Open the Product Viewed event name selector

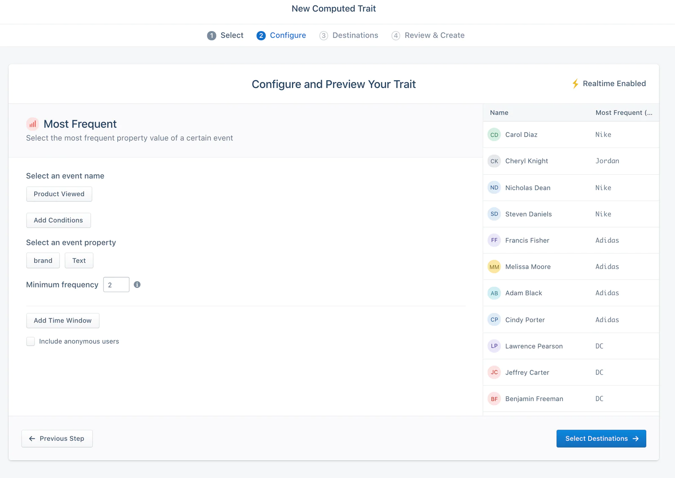click(59, 194)
